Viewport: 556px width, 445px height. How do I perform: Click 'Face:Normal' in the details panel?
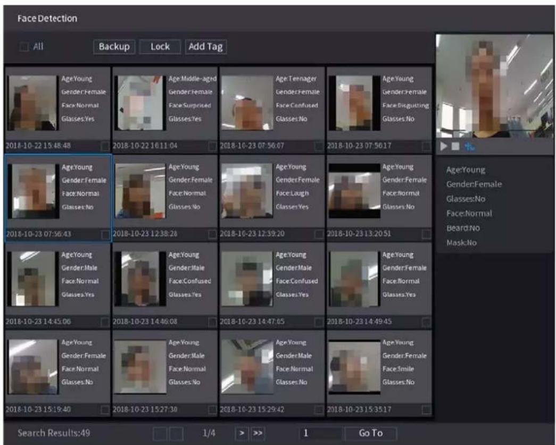[469, 214]
